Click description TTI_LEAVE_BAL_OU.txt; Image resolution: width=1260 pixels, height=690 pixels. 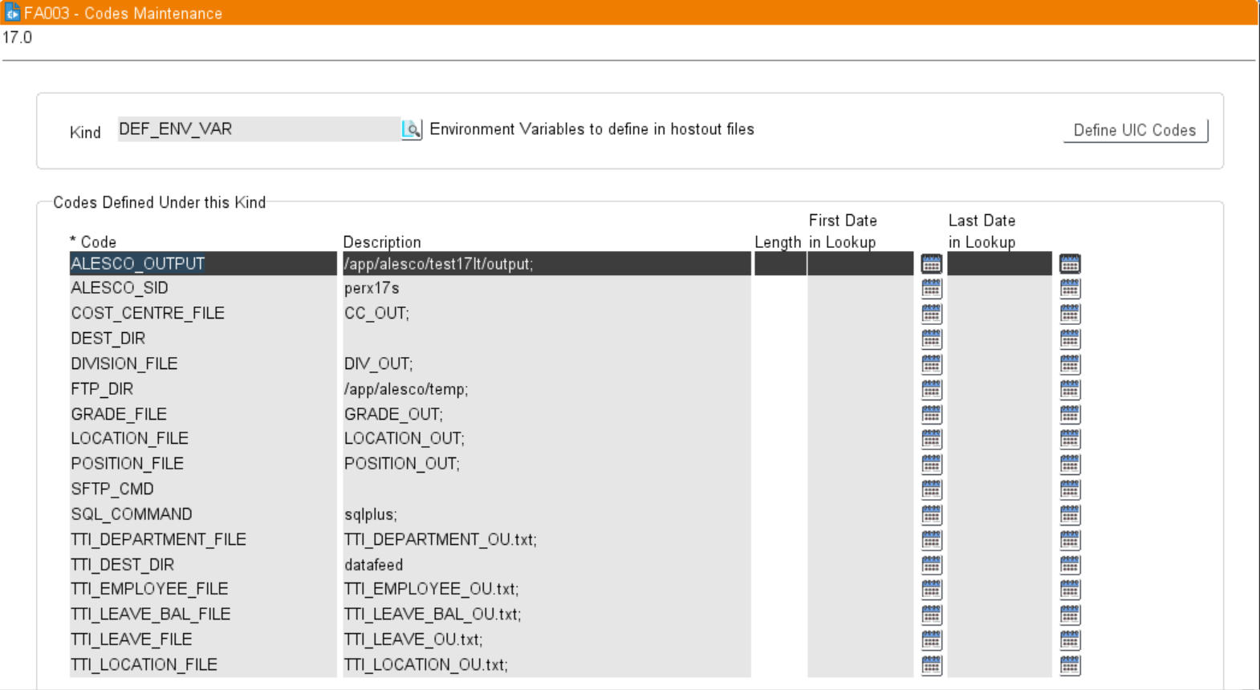click(547, 615)
